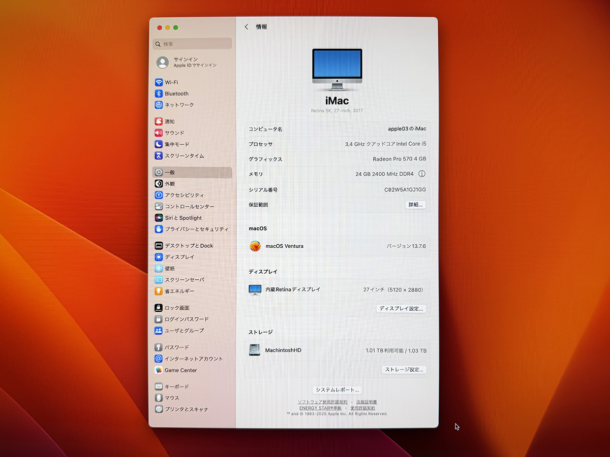Select the 集中モード moon icon
Viewport: 610px width, 457px height.
tap(159, 144)
